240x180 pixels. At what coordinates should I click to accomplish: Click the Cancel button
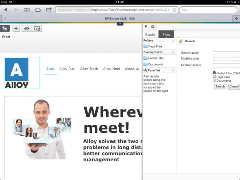pos(234,87)
